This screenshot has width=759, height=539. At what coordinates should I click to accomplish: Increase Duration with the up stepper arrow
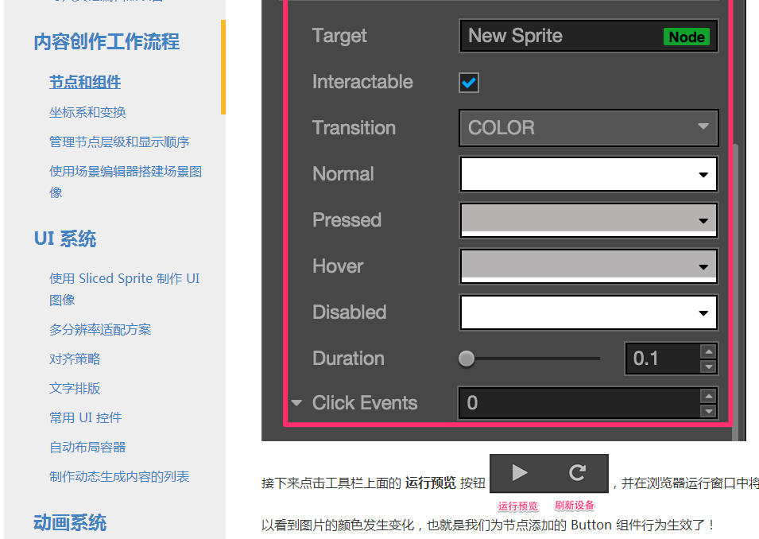coord(709,351)
